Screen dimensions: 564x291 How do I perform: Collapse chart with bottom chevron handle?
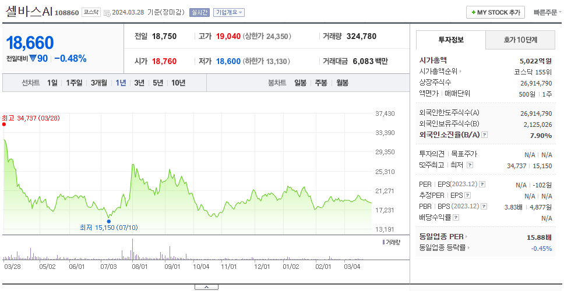(x=206, y=287)
